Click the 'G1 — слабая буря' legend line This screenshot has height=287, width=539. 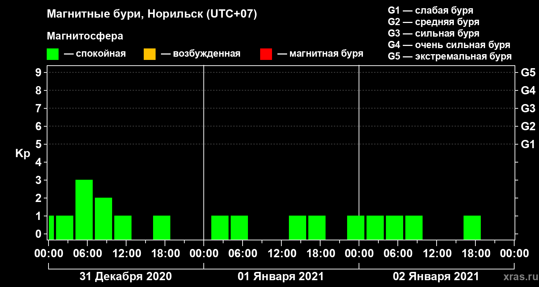430,10
